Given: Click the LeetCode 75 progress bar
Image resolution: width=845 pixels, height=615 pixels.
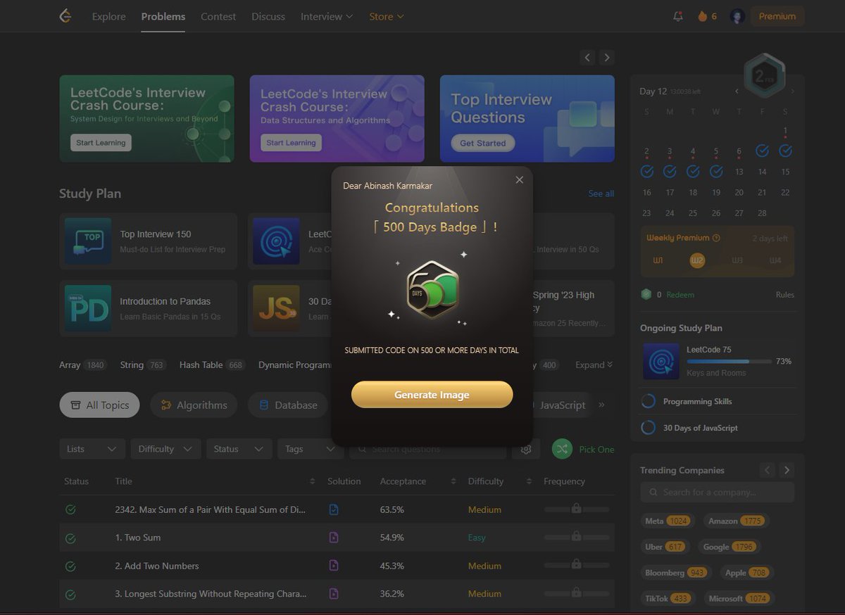Looking at the screenshot, I should click(729, 361).
